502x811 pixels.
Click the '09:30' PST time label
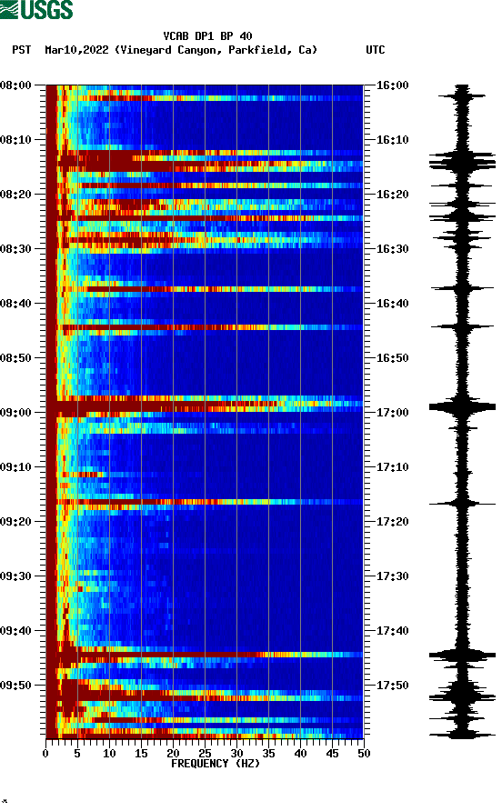(15, 576)
